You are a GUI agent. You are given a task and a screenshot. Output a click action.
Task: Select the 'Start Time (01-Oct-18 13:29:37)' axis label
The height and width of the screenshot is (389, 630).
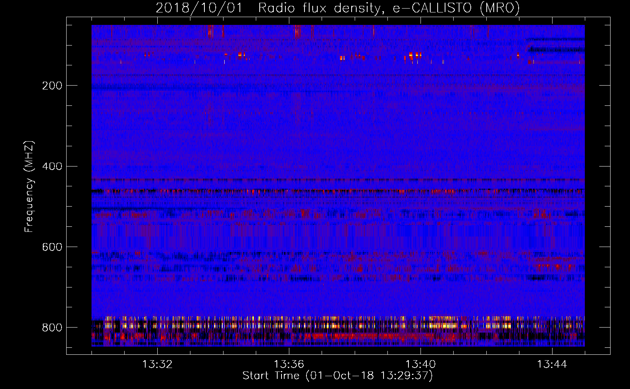pos(338,376)
